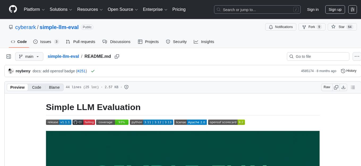Open the ellipsis options menu
This screenshot has width=361, height=166.
point(357,56)
